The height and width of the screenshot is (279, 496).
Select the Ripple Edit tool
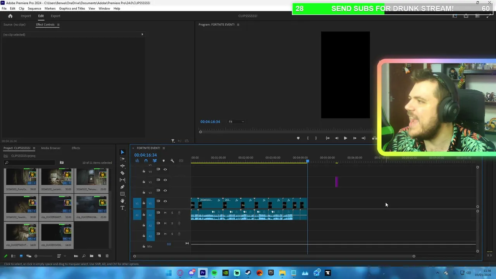point(122,166)
